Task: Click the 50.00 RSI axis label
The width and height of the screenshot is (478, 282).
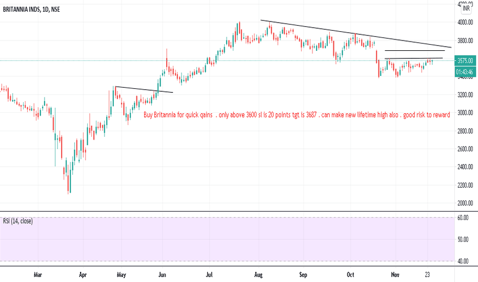Action: [x=463, y=239]
